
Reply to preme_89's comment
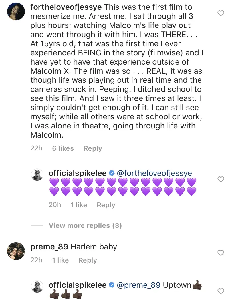click(x=88, y=260)
